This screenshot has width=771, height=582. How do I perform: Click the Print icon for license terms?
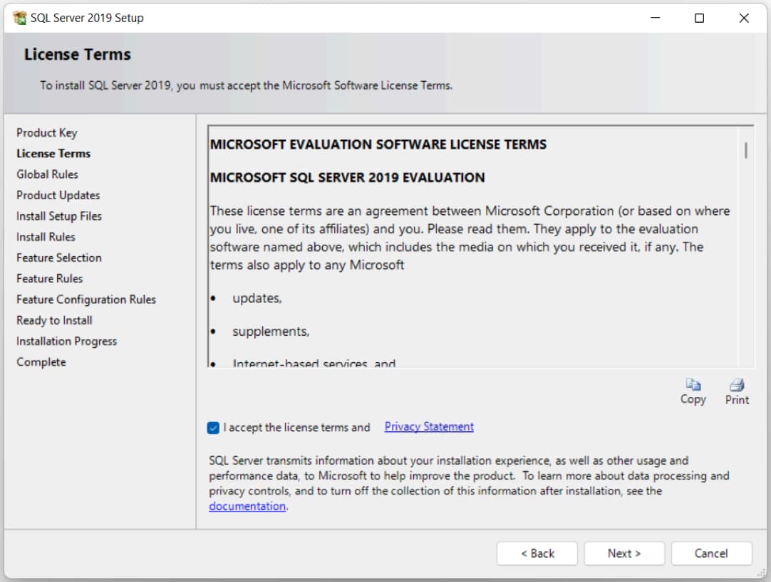(x=737, y=385)
